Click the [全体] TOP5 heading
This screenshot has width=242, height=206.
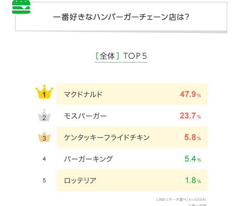click(x=121, y=56)
